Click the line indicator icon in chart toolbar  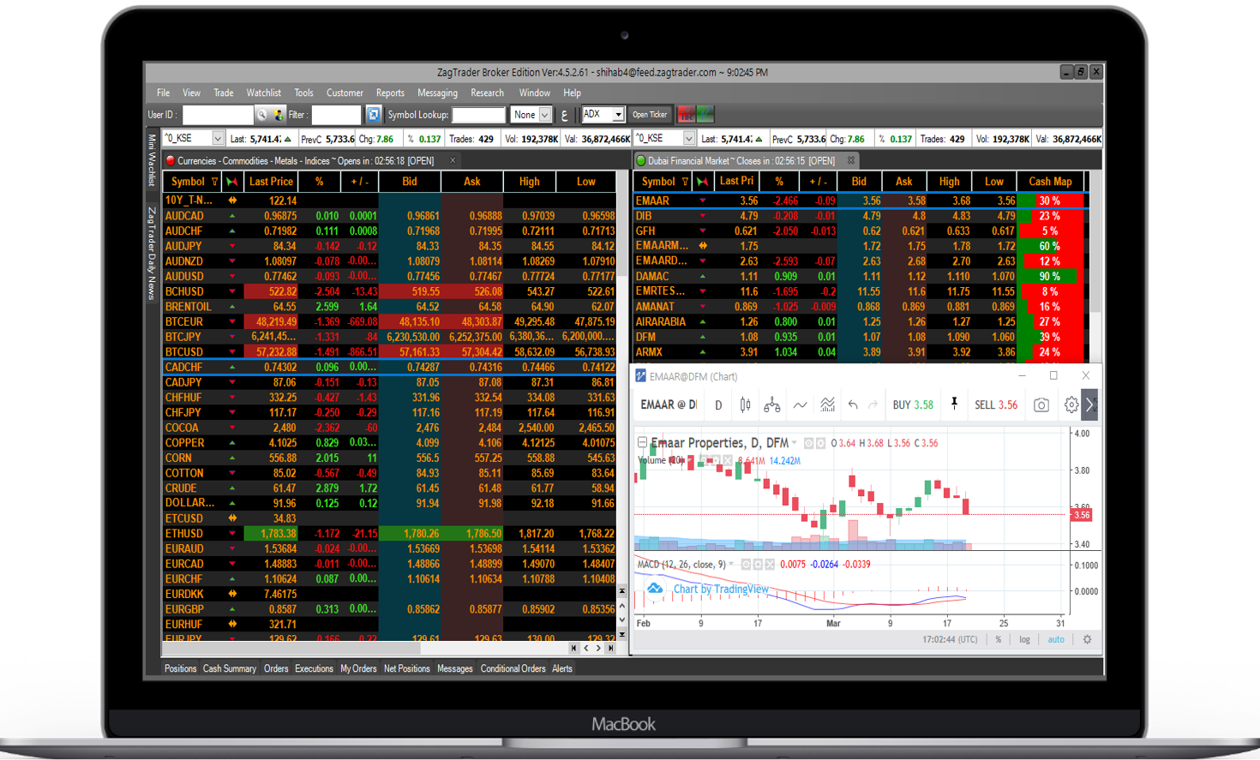pyautogui.click(x=800, y=405)
